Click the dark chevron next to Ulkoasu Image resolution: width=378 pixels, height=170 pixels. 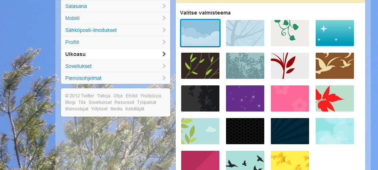tap(164, 54)
